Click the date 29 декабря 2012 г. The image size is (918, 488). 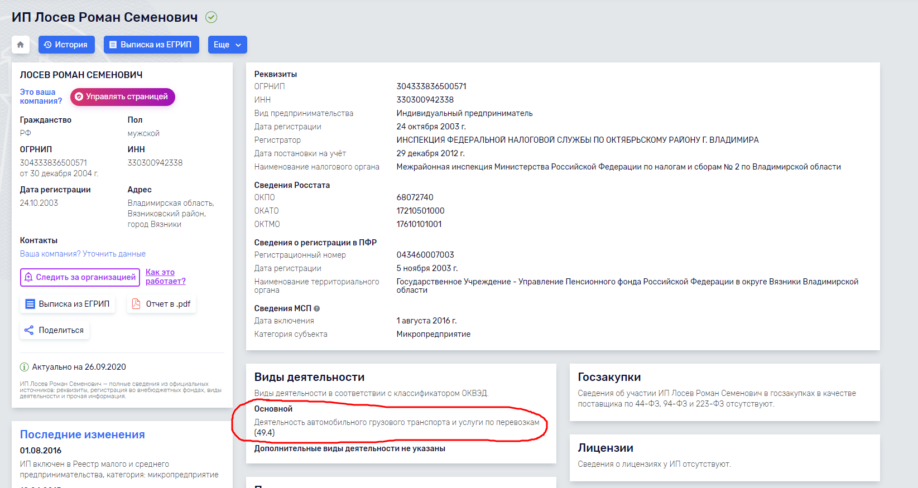tap(431, 153)
